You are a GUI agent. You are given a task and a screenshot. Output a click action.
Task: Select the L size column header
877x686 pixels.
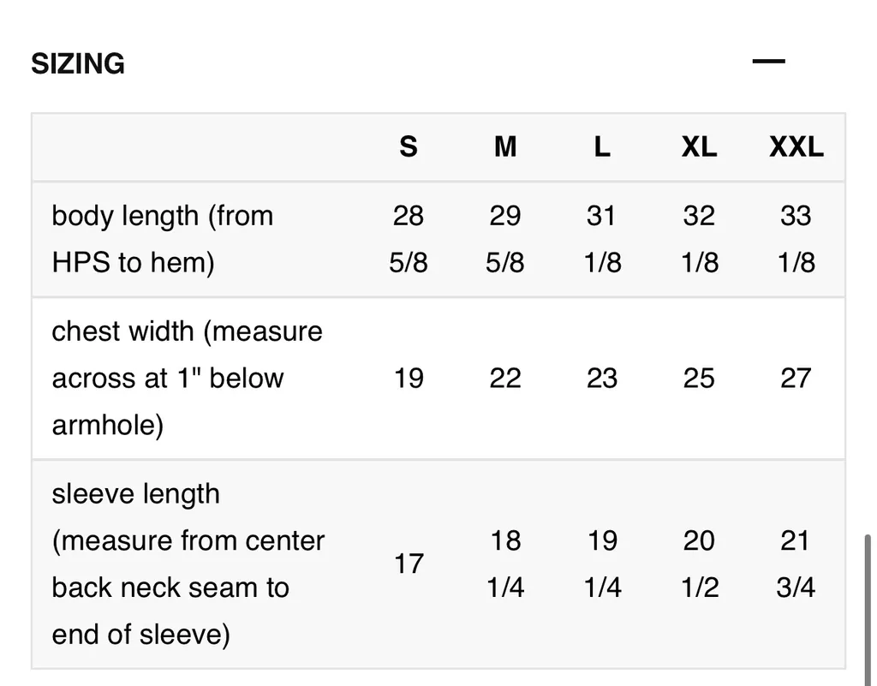[602, 147]
